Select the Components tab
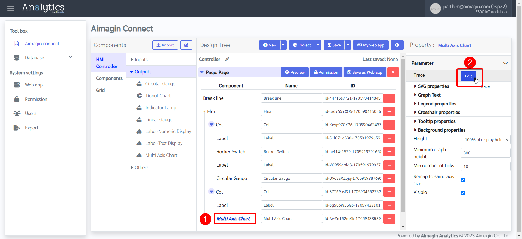The height and width of the screenshot is (239, 522). [109, 78]
